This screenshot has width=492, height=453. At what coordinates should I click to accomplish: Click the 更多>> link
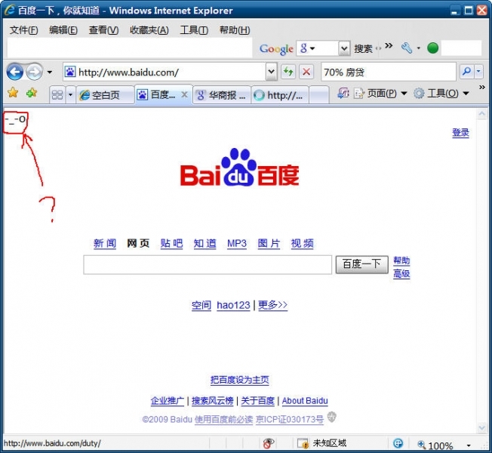point(272,305)
